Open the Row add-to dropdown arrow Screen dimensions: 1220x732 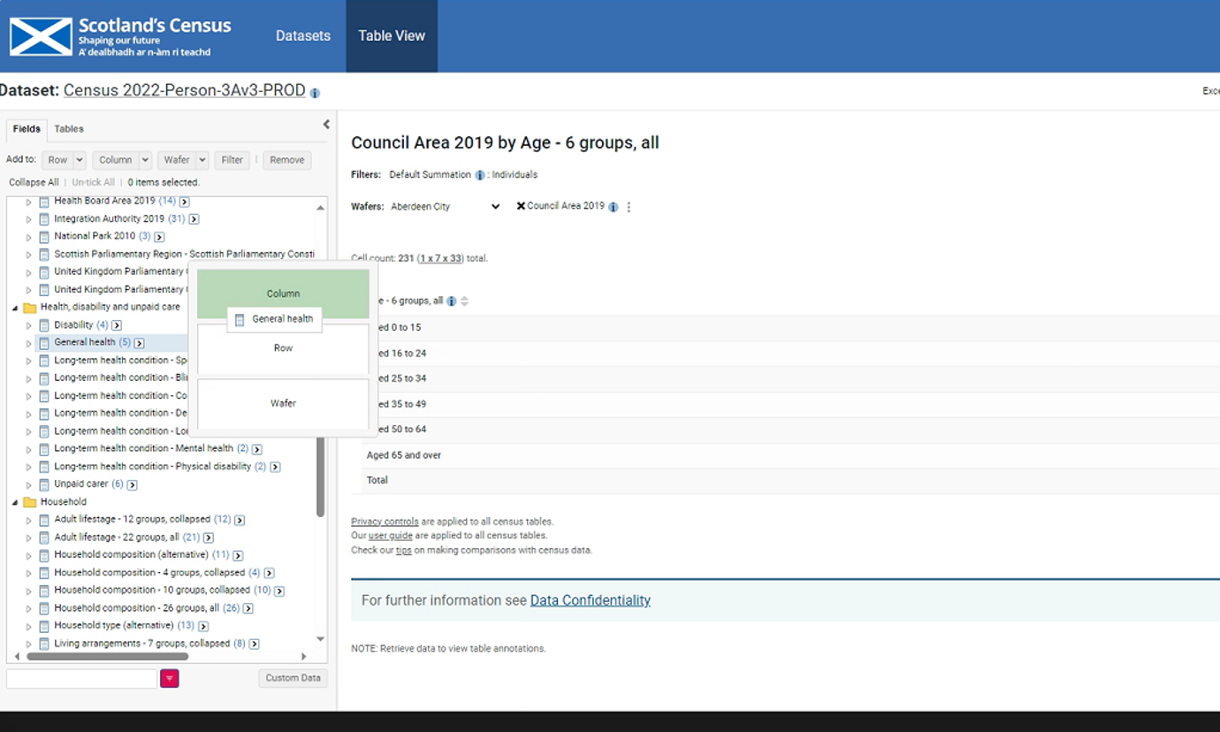point(80,160)
